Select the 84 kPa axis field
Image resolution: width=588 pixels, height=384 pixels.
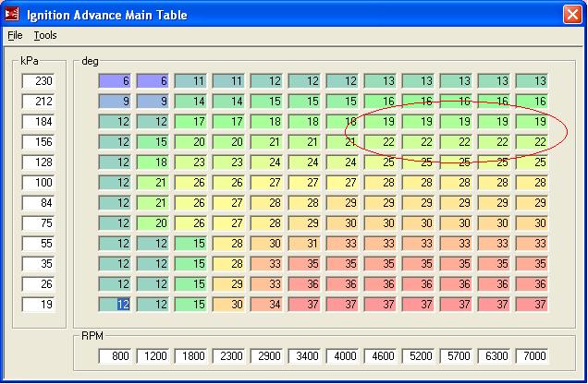(39, 203)
